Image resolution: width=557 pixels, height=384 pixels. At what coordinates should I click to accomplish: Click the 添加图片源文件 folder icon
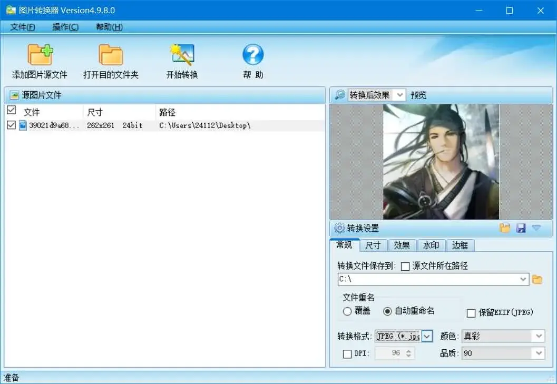point(40,55)
